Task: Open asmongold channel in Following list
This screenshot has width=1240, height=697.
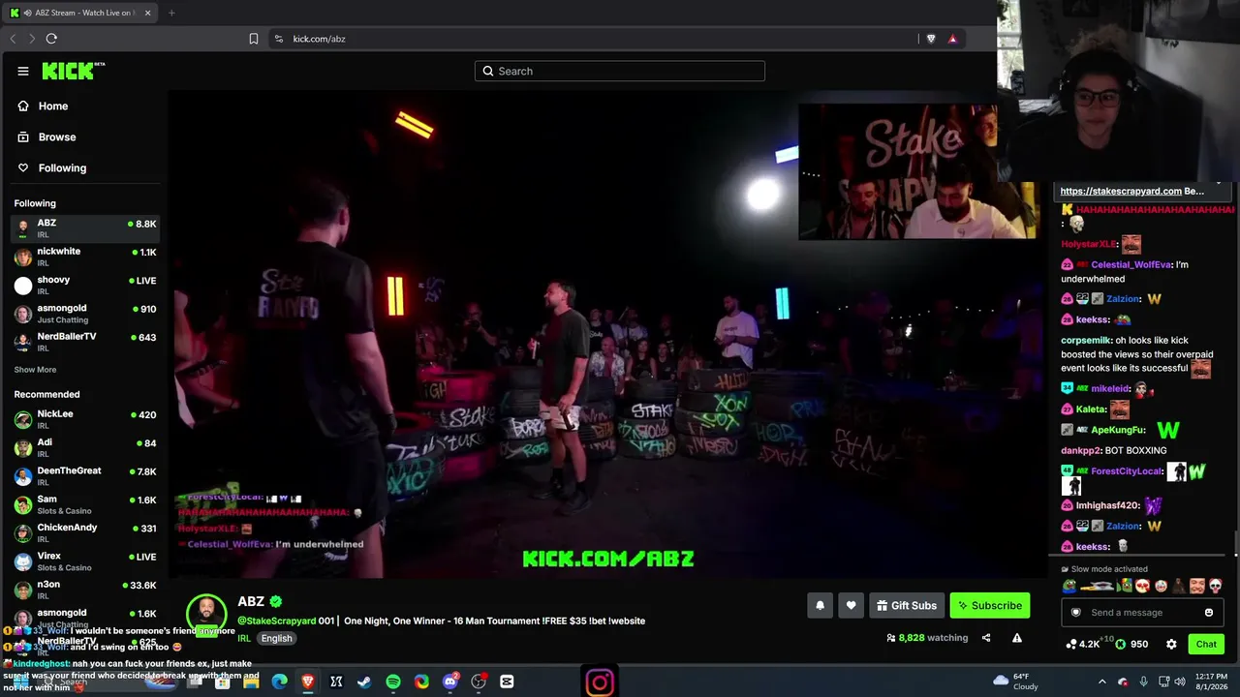Action: (x=85, y=314)
